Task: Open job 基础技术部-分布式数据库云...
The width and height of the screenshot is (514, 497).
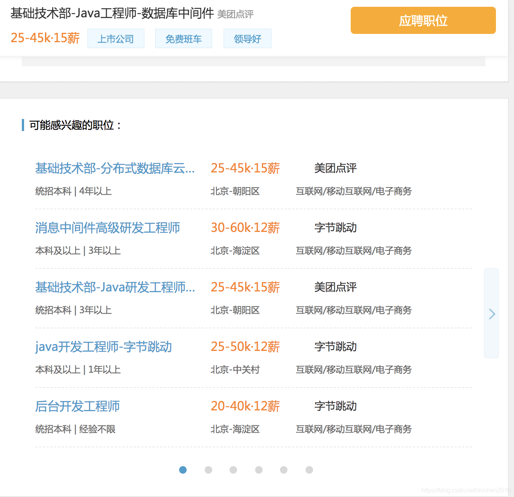Action: point(115,168)
